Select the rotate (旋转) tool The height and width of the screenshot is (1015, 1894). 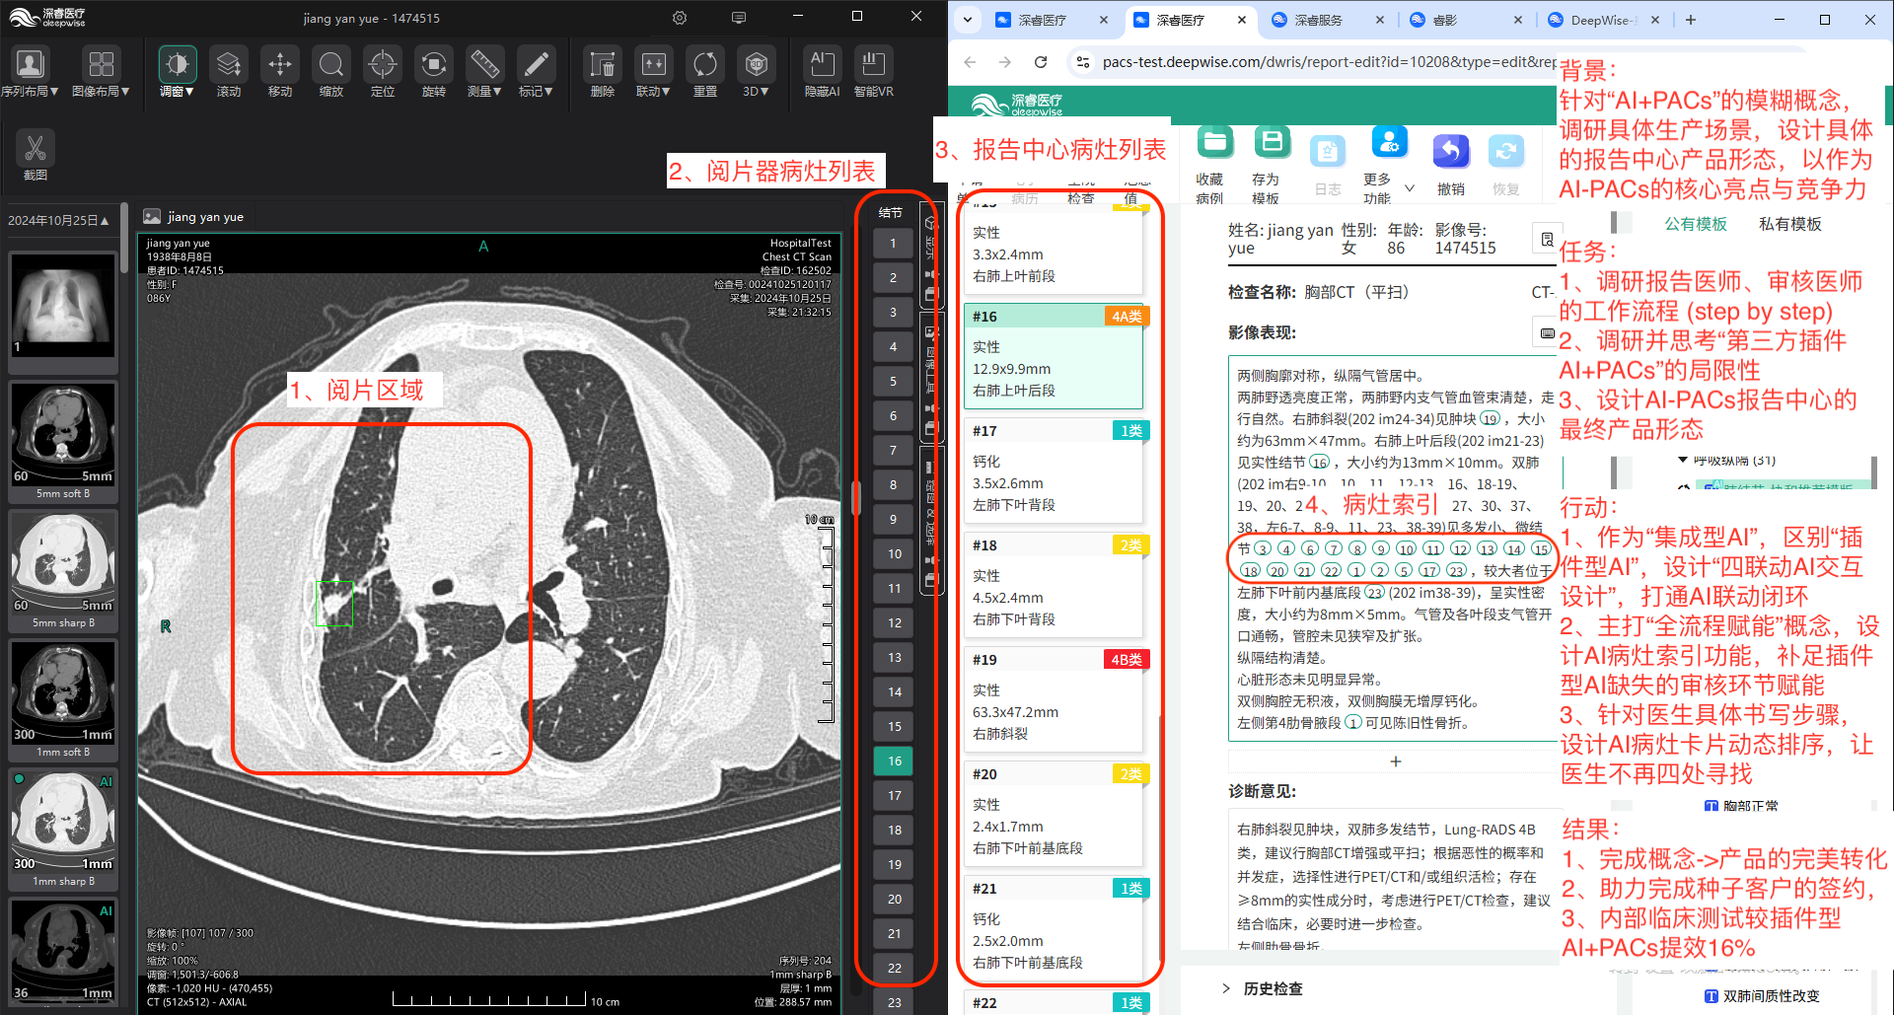pyautogui.click(x=434, y=72)
